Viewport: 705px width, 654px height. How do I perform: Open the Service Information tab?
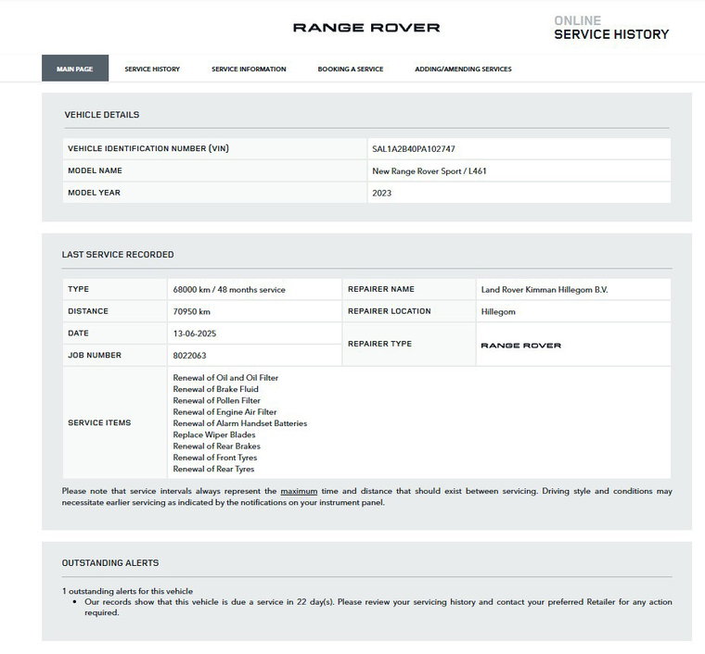tap(249, 69)
